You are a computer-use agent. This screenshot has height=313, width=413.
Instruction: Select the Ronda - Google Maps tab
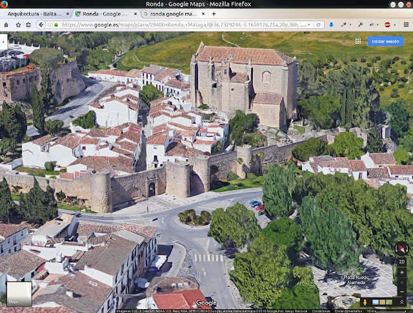click(x=105, y=14)
